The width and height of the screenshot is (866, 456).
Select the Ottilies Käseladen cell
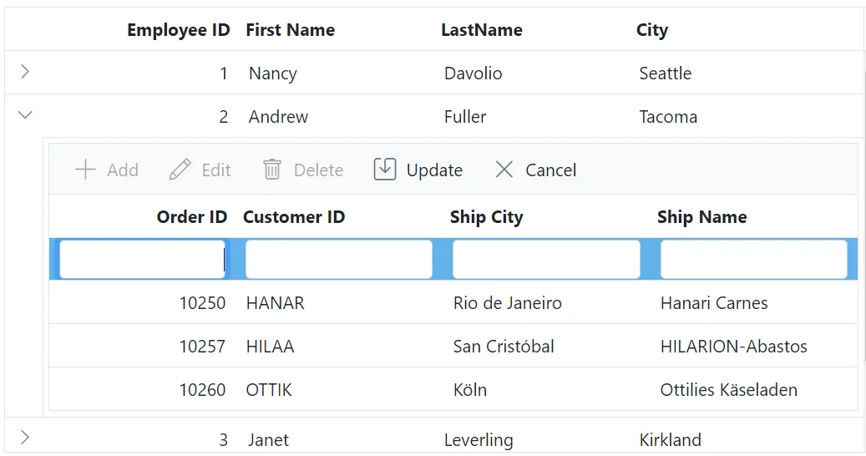(x=729, y=390)
